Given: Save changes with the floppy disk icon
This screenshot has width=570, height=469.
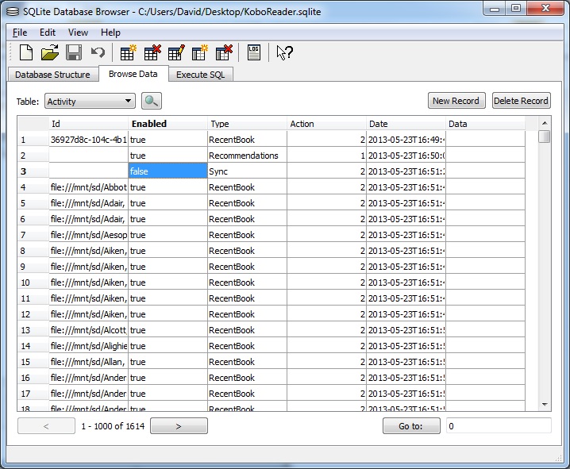Looking at the screenshot, I should pos(74,52).
